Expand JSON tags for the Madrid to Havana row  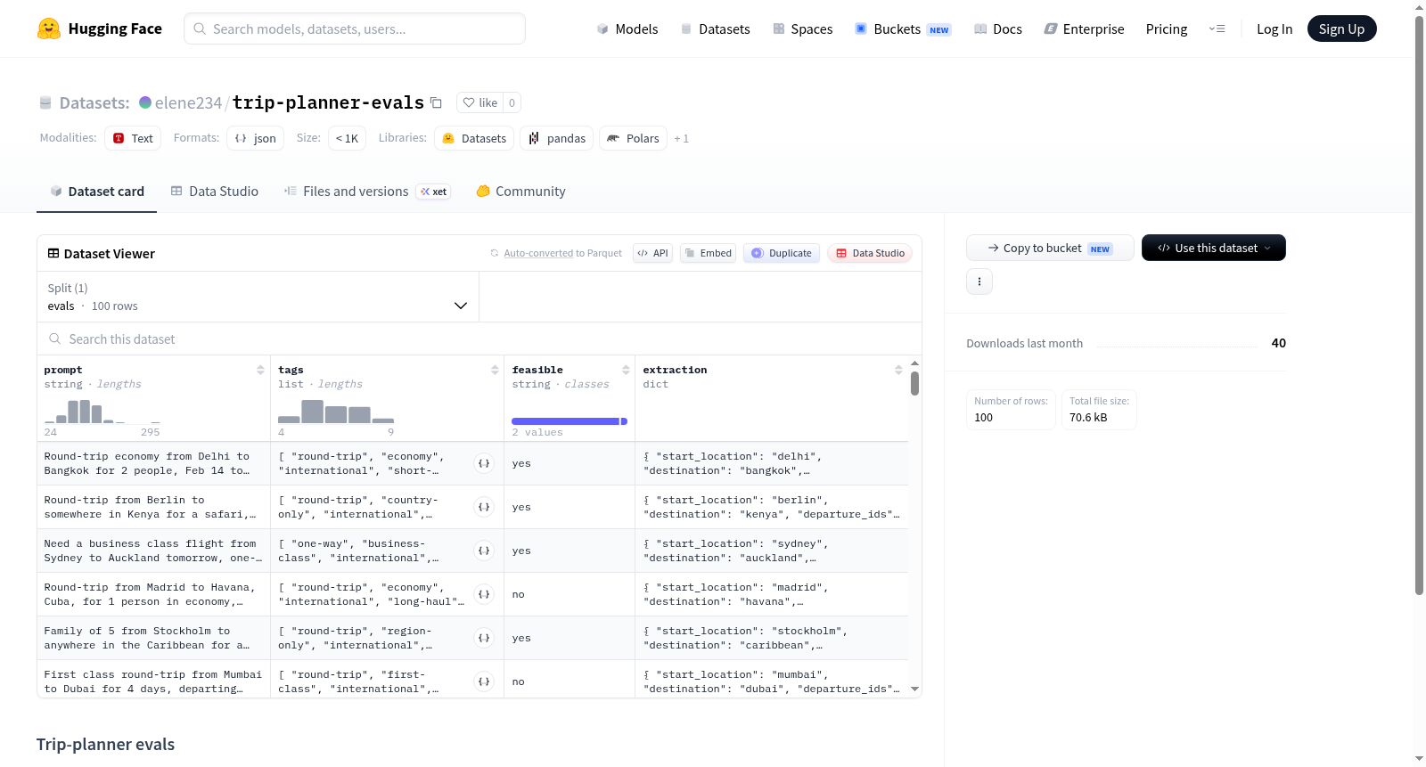pos(484,594)
